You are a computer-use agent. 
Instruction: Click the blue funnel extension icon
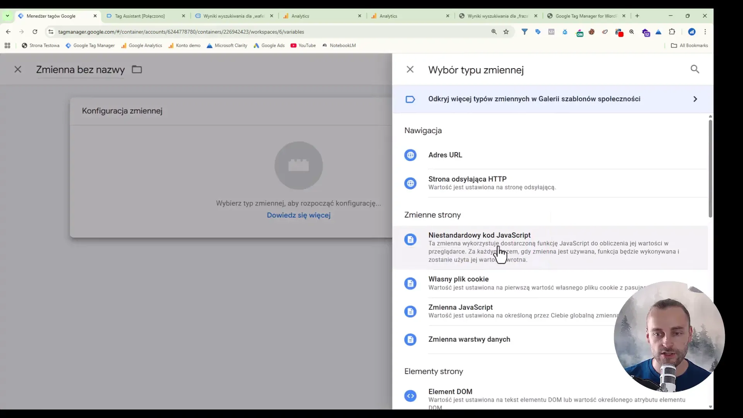524,32
